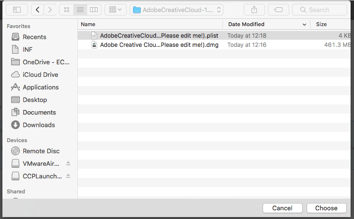Screen dimensions: 354x219
Task: Click the INF document icon
Action: (15, 49)
